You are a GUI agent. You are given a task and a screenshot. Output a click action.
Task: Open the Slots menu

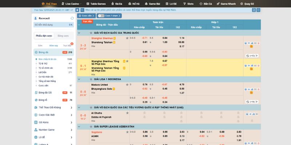188,4
